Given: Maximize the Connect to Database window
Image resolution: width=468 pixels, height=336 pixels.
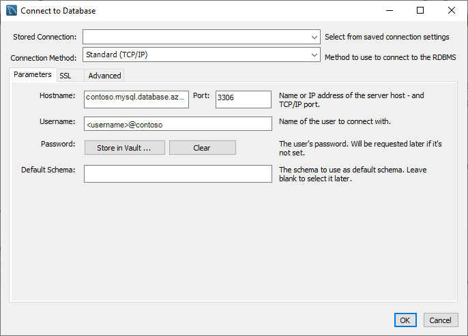Looking at the screenshot, I should coord(420,10).
